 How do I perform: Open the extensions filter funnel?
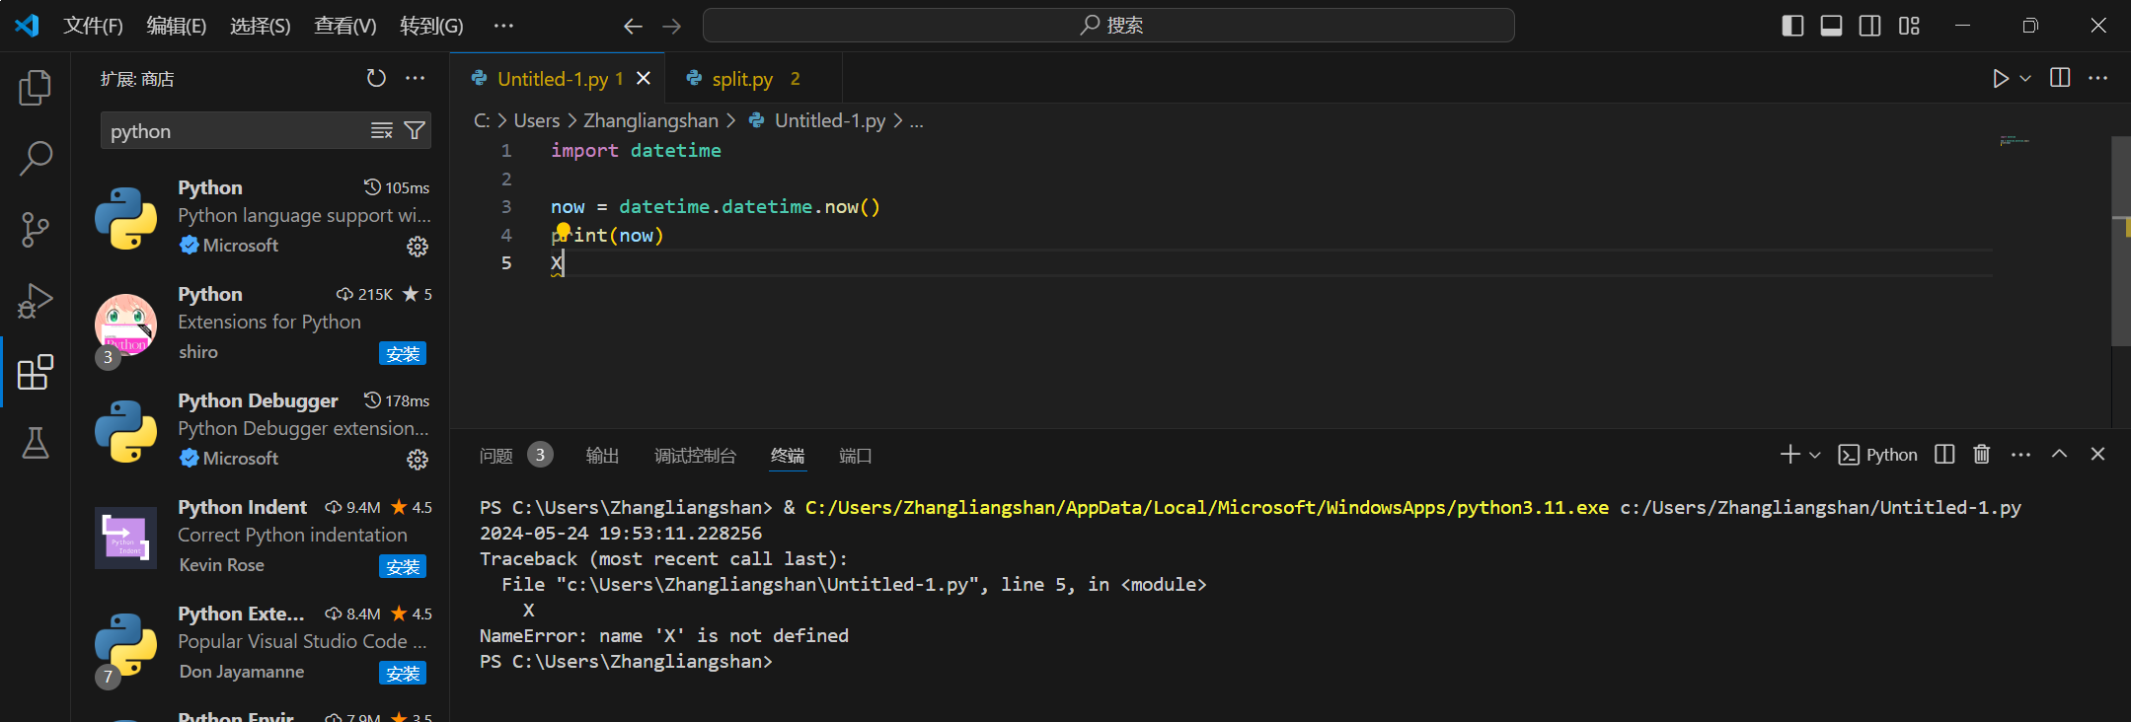pos(416,130)
